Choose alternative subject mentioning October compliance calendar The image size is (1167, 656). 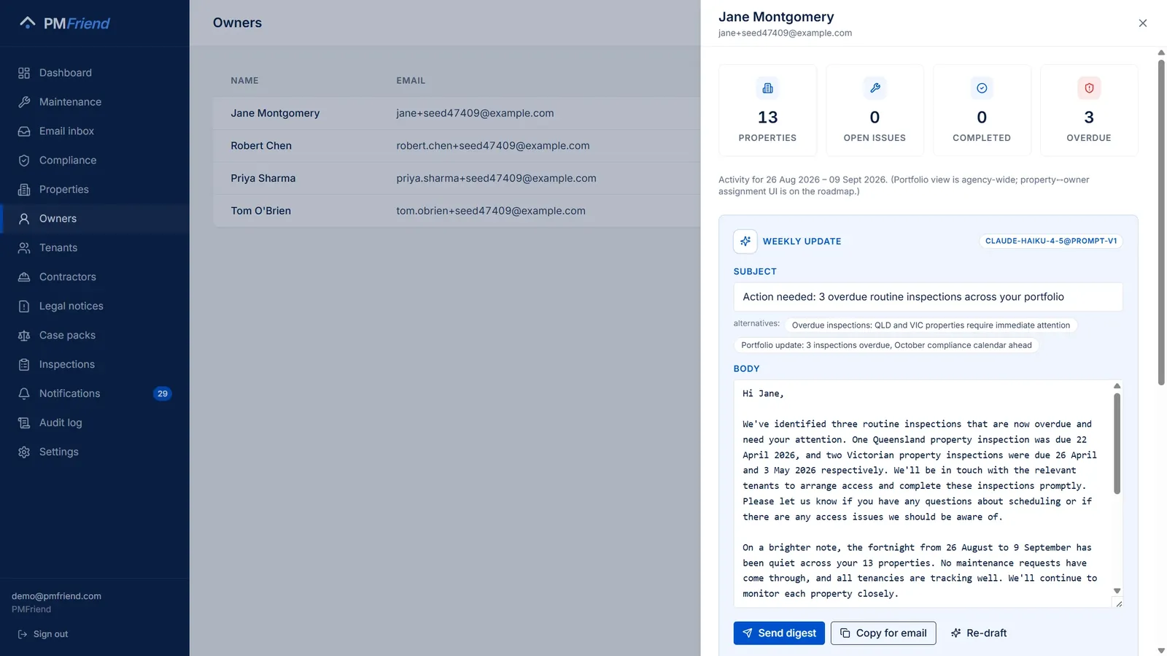(x=886, y=345)
